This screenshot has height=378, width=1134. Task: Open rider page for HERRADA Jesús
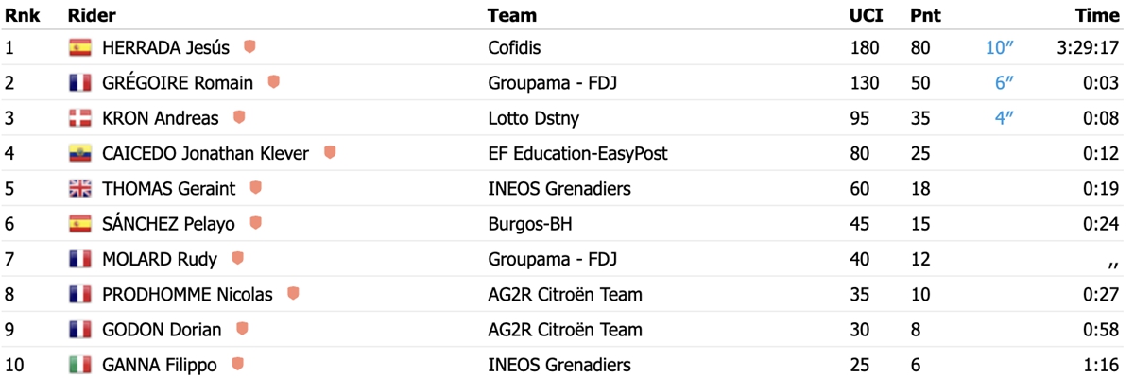click(165, 47)
